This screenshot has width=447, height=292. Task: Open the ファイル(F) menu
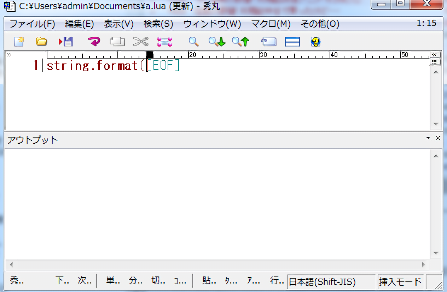pos(32,24)
